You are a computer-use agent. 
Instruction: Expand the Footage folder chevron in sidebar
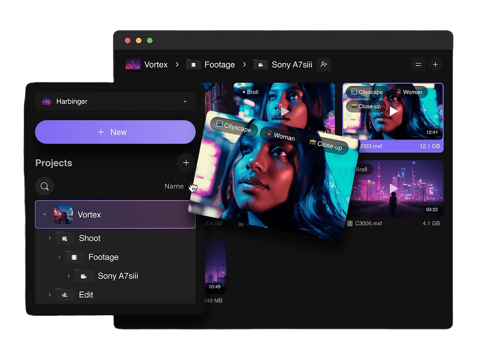click(59, 257)
